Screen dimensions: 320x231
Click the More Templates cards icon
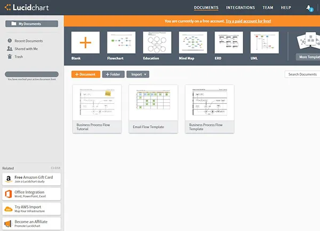click(x=308, y=40)
